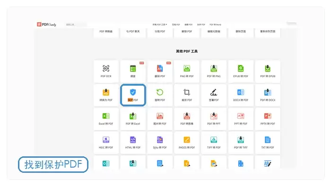Choose the PDF 转图像 tool
The width and height of the screenshot is (331, 186).
click(187, 119)
